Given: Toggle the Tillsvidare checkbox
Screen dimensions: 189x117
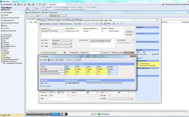Looking at the screenshot, I should click(109, 96).
